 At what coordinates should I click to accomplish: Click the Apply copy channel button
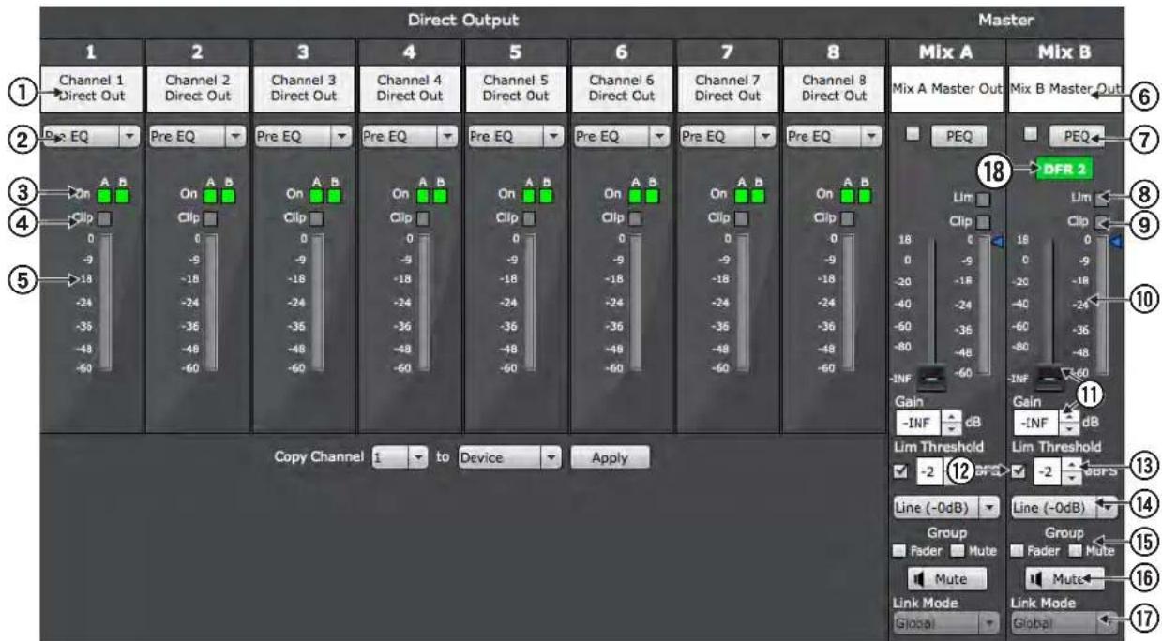point(611,459)
